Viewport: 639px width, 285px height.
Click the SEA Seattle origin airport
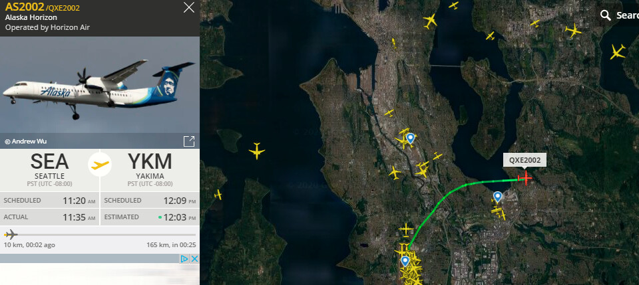tap(49, 166)
